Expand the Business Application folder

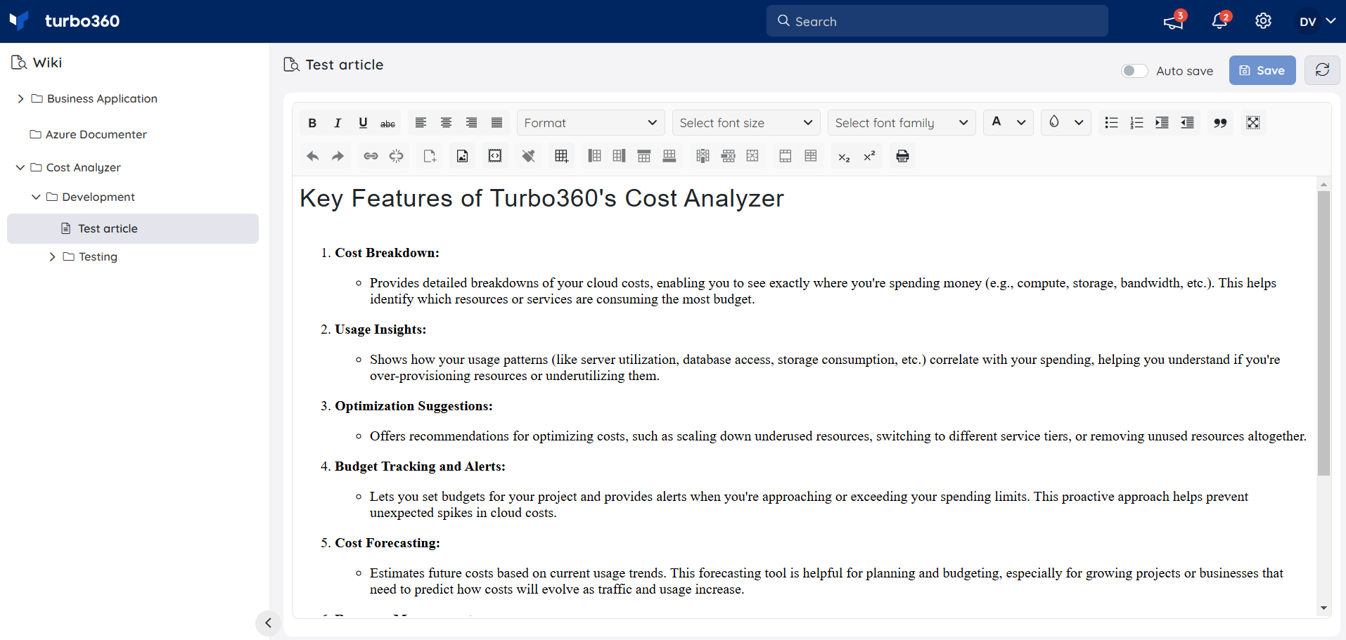[20, 99]
